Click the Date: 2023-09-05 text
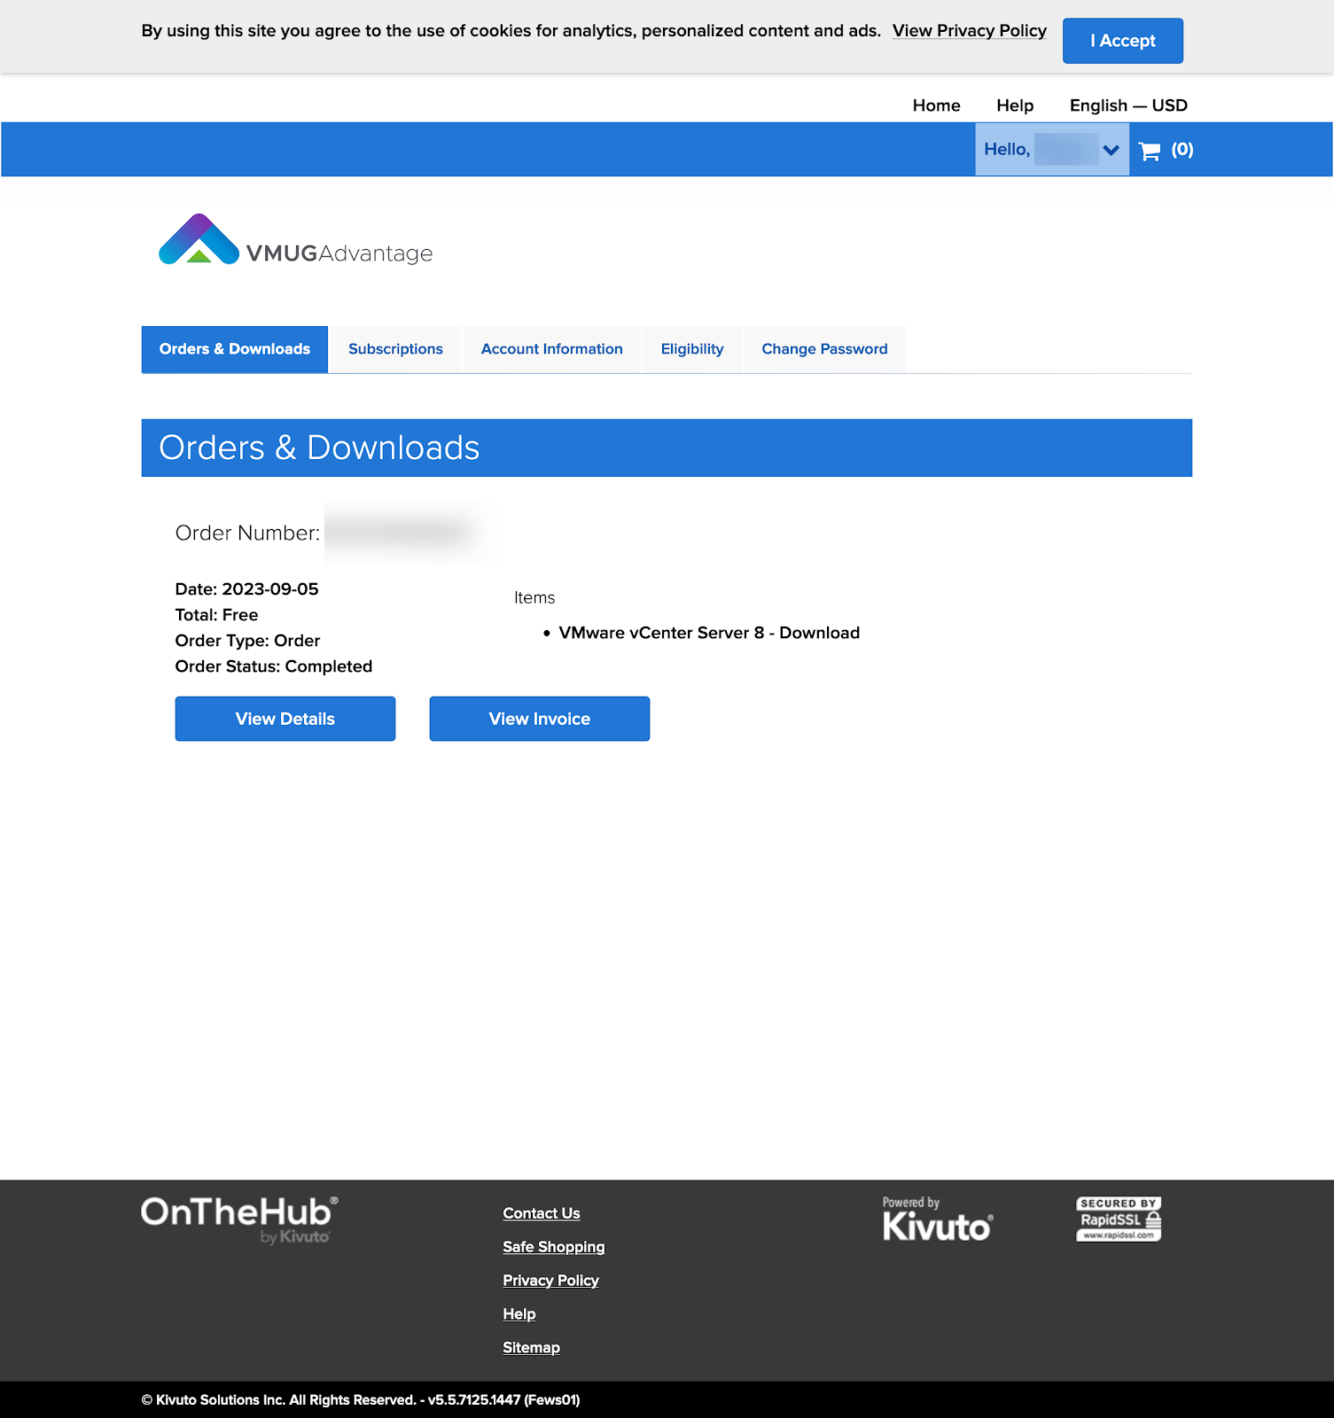1334x1418 pixels. 246,589
